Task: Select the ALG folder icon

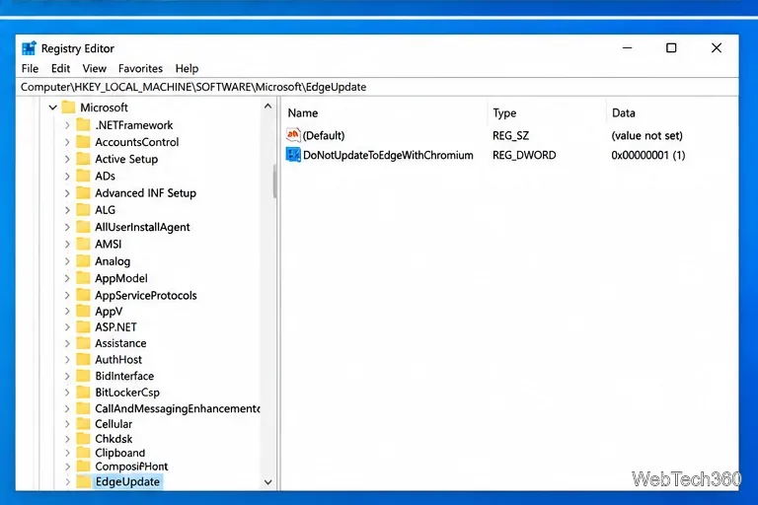Action: (x=83, y=210)
